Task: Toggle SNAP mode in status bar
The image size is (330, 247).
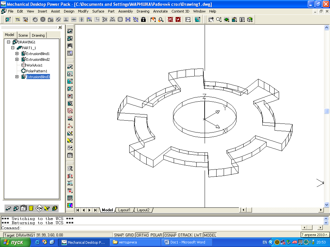Action: [x=119, y=235]
